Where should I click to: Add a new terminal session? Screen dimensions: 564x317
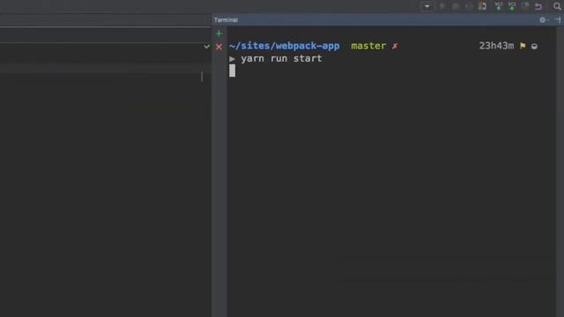tap(219, 33)
